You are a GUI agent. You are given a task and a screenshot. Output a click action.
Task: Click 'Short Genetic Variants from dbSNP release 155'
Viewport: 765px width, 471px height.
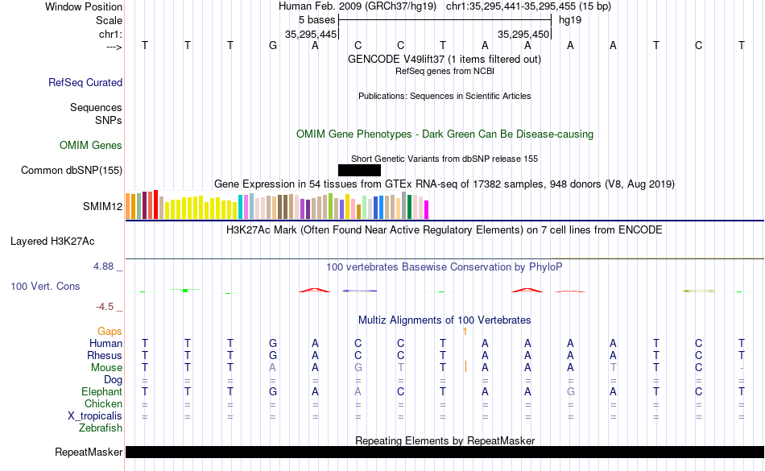[x=445, y=159]
